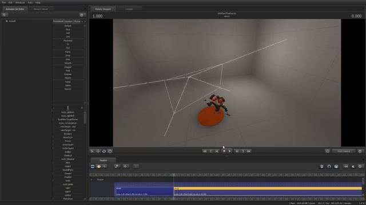Viewport: 366px width, 205px height.
Task: Click the controls list vertical scrollbar
Action: [x=85, y=118]
